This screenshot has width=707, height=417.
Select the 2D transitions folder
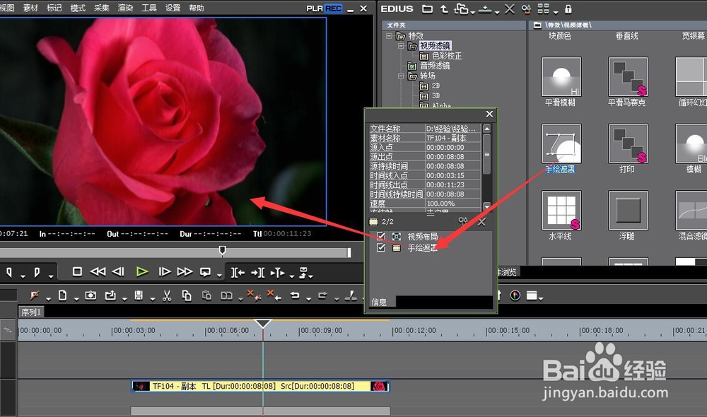click(436, 86)
